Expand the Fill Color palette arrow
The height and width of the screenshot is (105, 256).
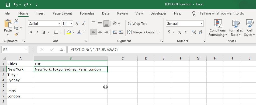click(74, 32)
